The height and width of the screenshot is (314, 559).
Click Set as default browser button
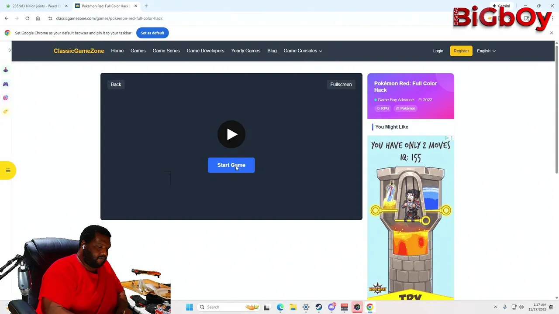coord(152,33)
